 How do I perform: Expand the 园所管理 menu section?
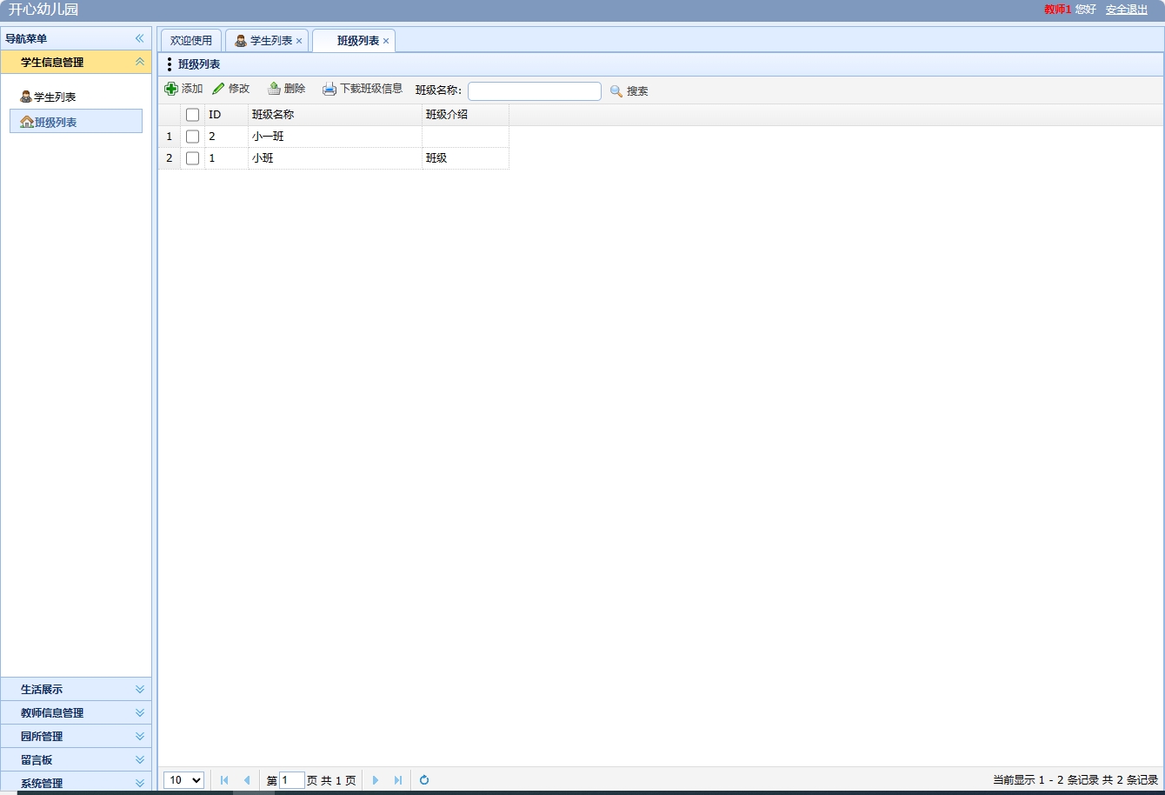click(76, 736)
